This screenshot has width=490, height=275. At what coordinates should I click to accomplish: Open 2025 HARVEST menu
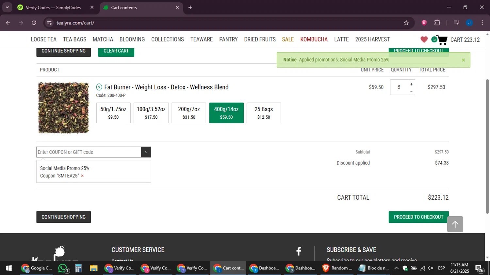[372, 39]
